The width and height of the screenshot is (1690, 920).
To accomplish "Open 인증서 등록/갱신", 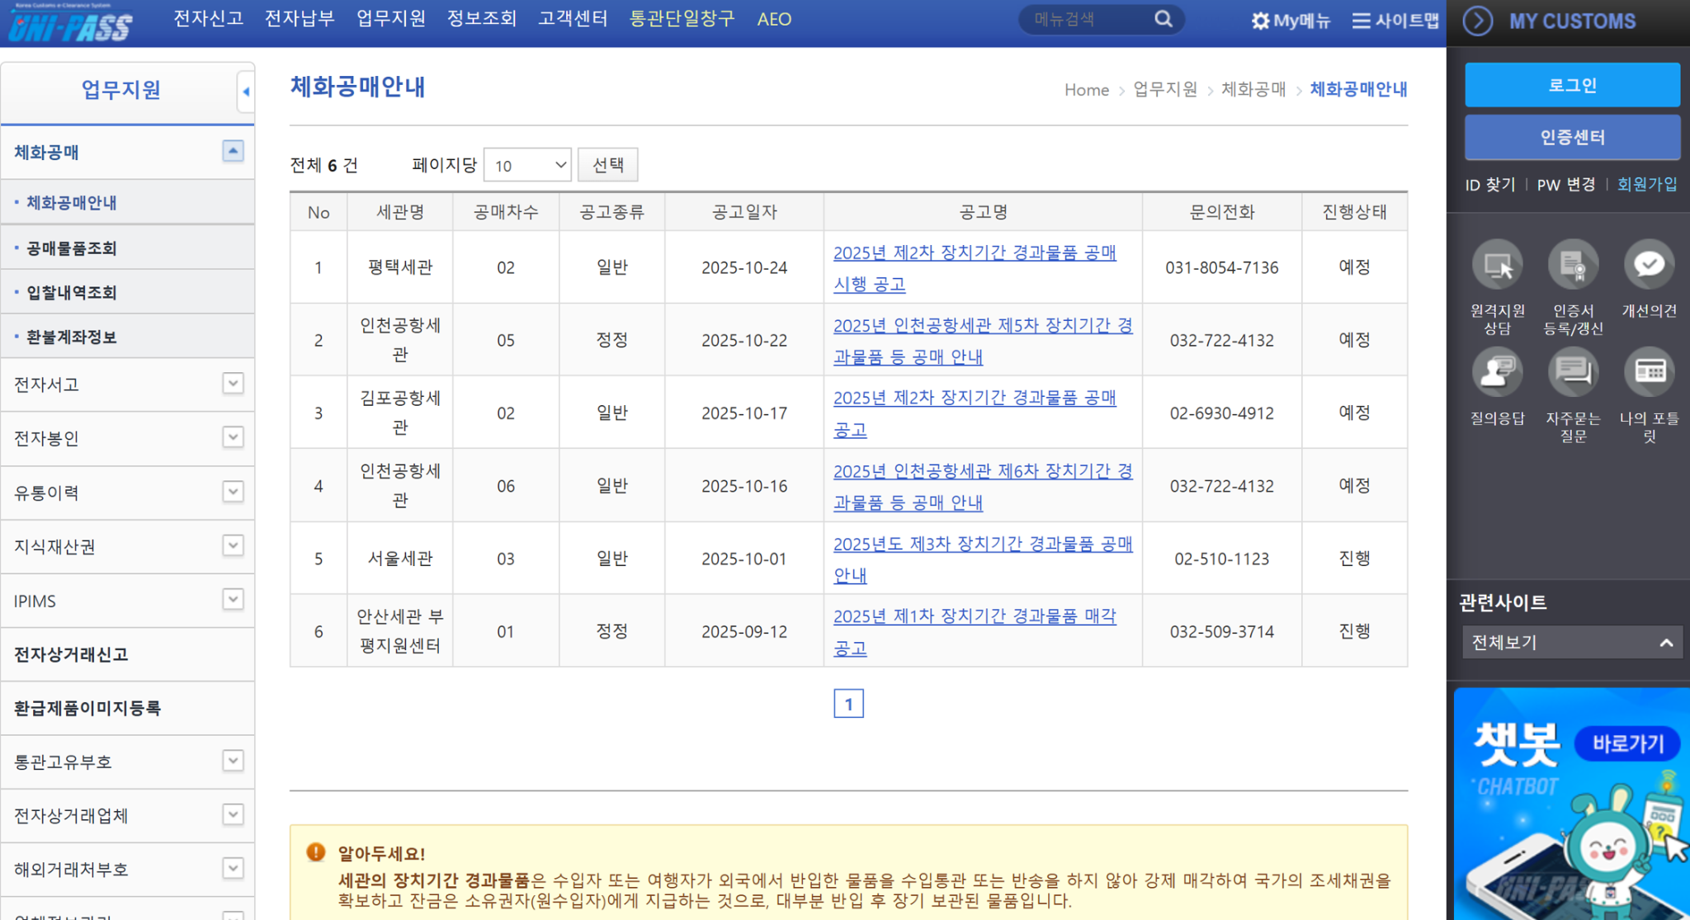I will [1572, 266].
